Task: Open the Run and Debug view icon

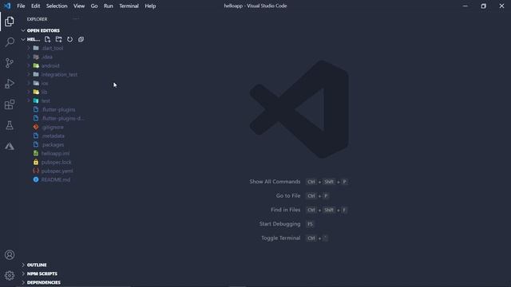Action: click(x=10, y=84)
